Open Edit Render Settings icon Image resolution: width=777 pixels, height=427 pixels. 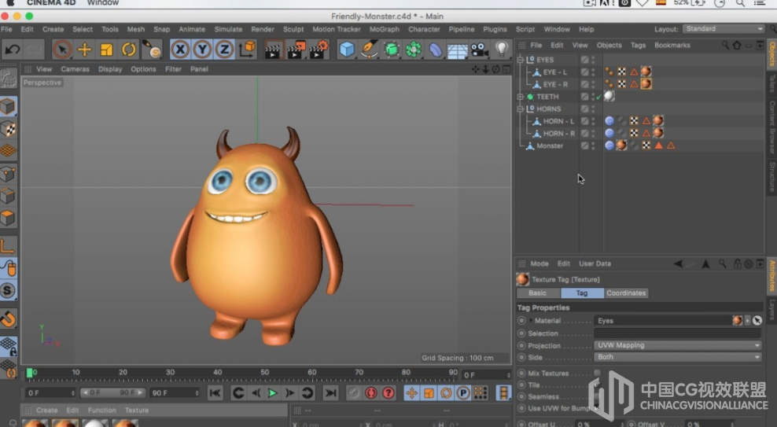coord(319,50)
